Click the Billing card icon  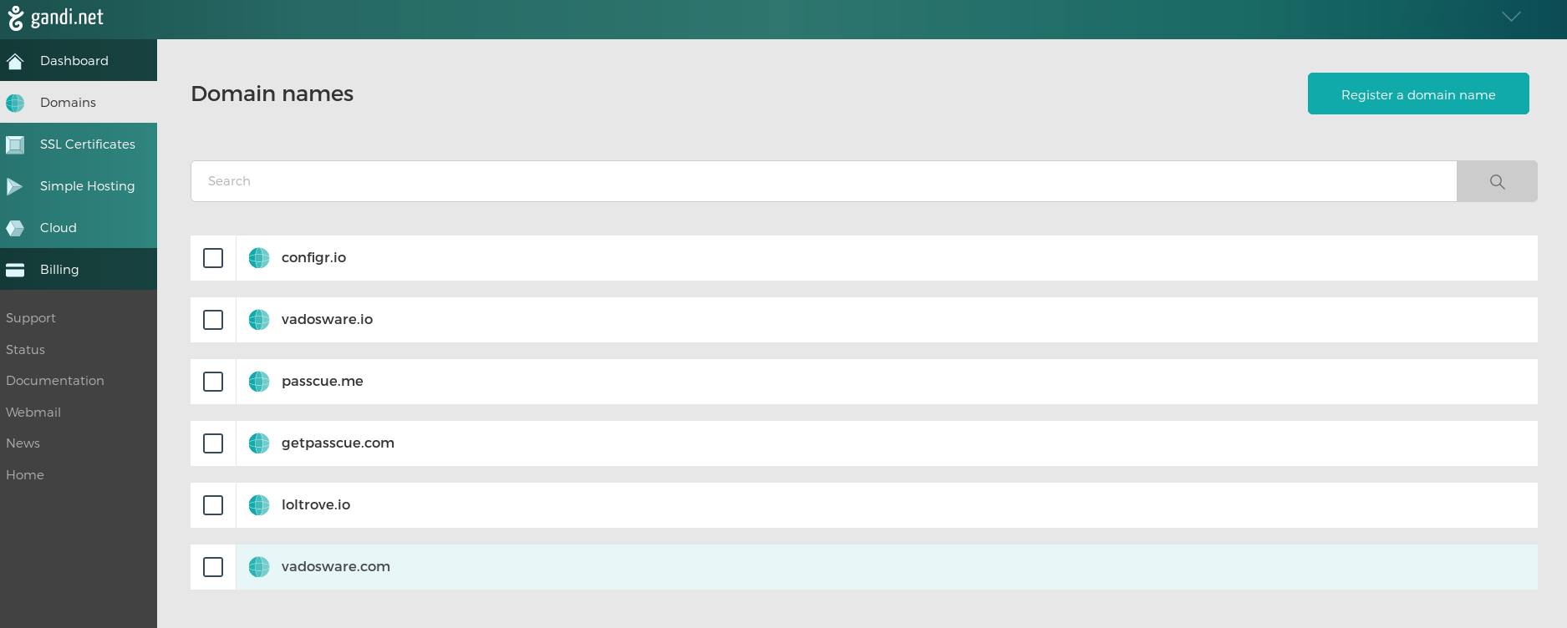pyautogui.click(x=15, y=270)
